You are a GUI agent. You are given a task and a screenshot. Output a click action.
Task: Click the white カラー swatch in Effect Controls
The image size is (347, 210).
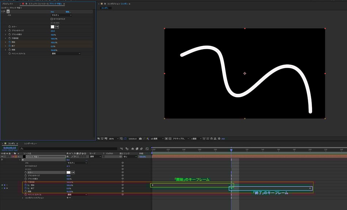pyautogui.click(x=52, y=27)
